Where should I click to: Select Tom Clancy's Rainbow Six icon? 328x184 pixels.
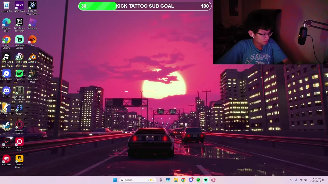point(19,93)
